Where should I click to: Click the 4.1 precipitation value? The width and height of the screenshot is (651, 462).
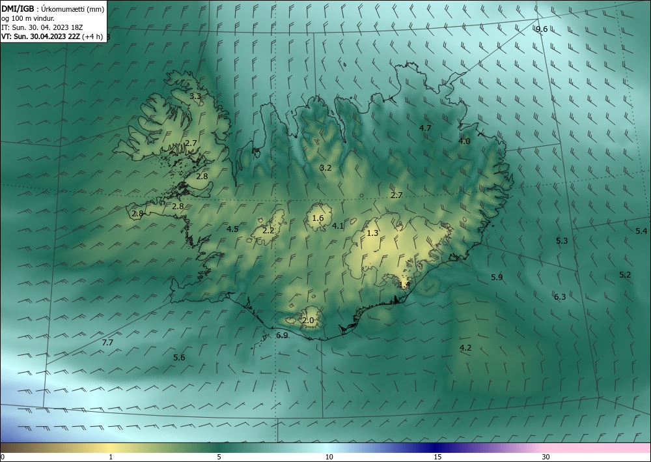click(338, 226)
